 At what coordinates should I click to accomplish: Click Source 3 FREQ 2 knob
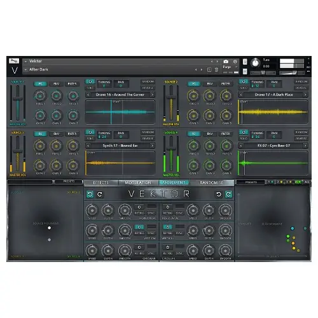pos(57,146)
